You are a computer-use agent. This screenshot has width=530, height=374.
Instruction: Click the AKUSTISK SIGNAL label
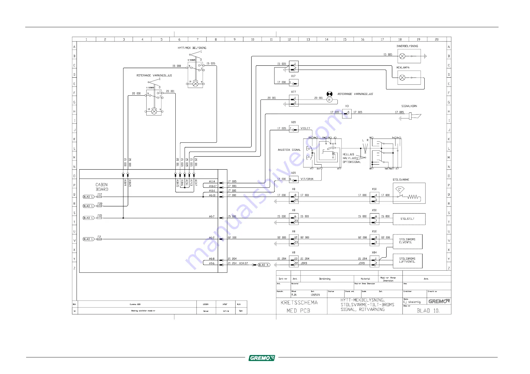point(289,150)
